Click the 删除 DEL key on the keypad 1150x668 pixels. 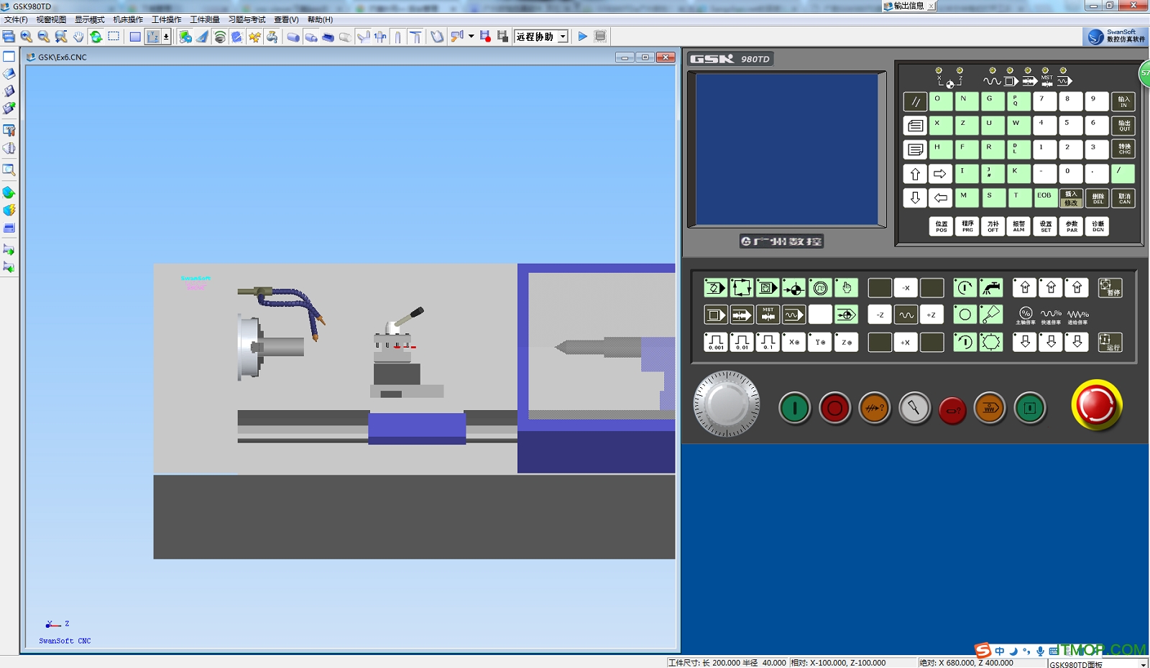[1098, 198]
